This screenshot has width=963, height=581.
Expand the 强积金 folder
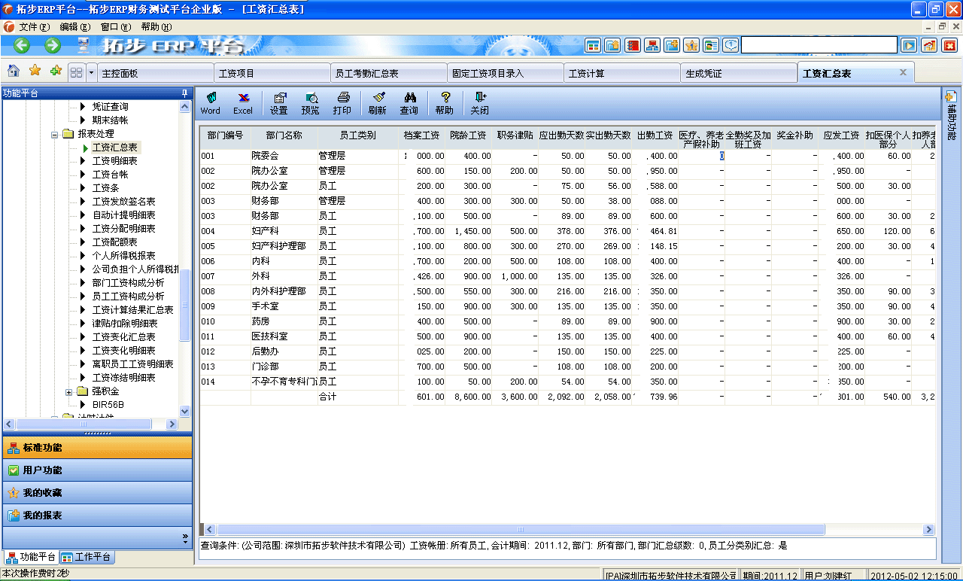(68, 393)
